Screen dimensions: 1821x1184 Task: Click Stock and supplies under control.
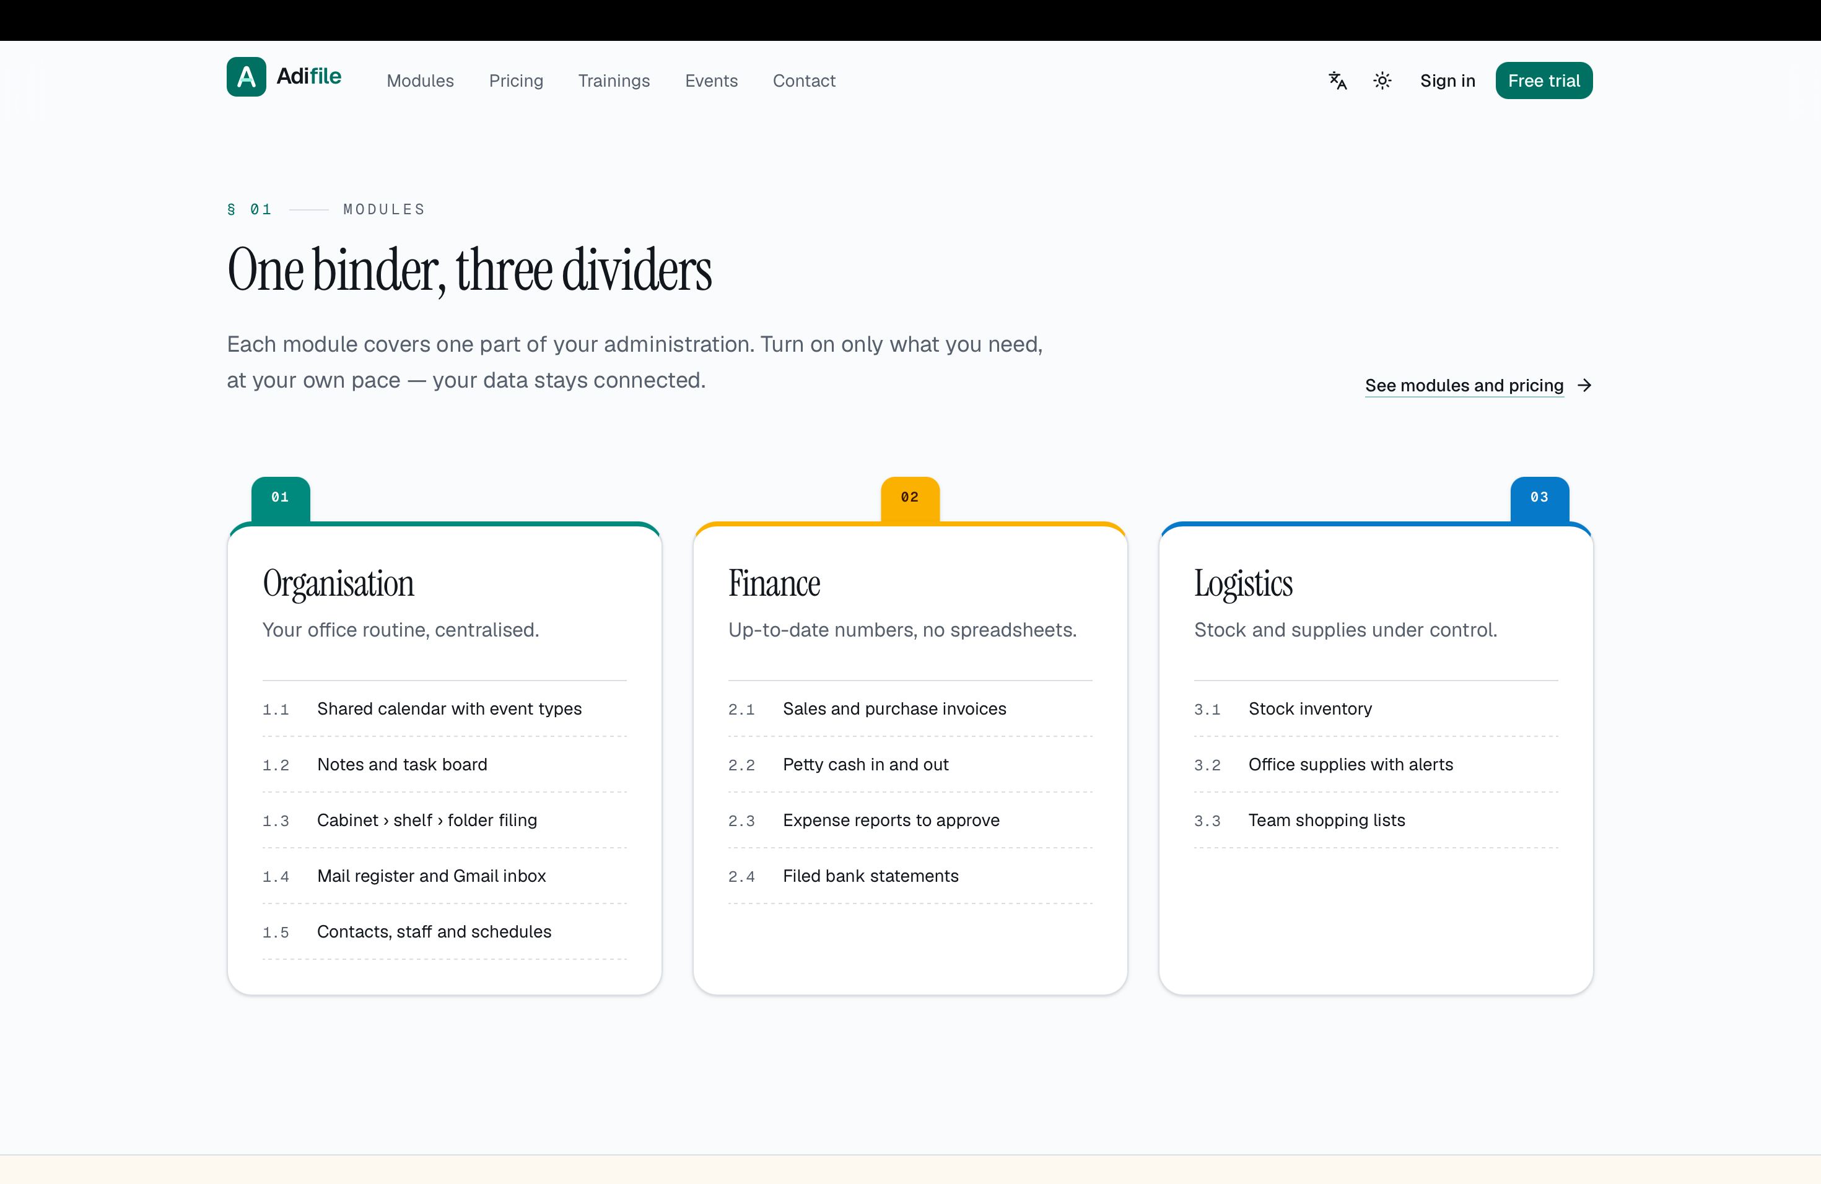coord(1345,630)
